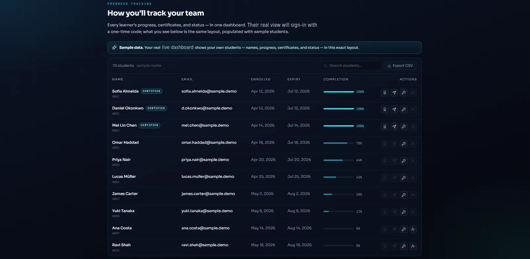Click the COMPLETION column header

tap(336, 79)
